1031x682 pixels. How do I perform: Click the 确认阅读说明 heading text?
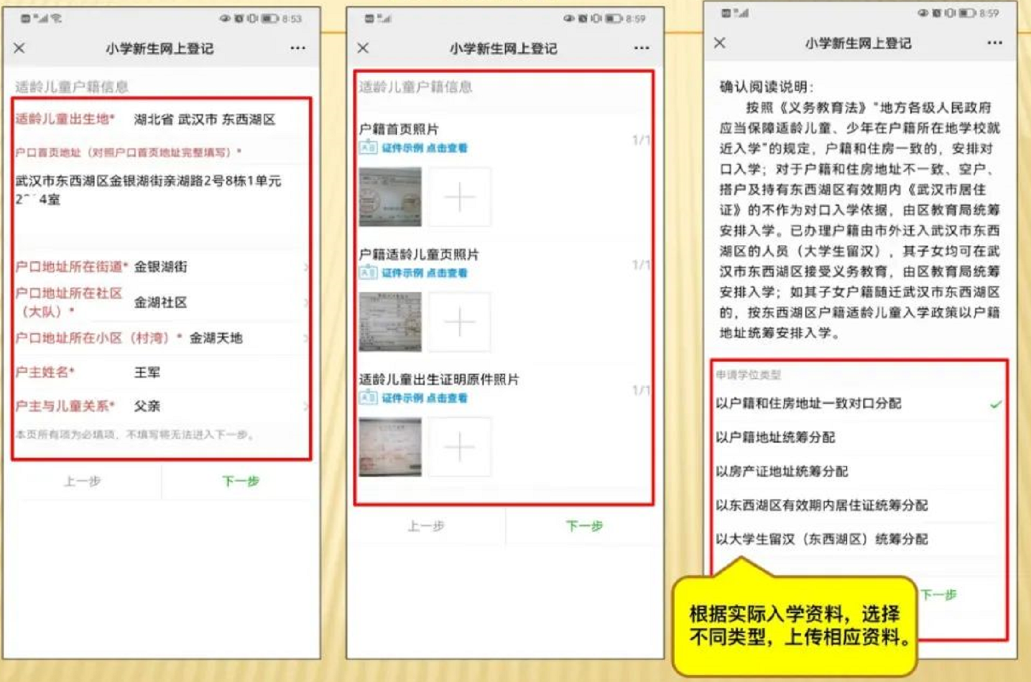766,86
